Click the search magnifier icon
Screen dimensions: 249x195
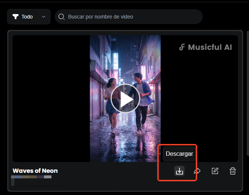tap(61, 17)
